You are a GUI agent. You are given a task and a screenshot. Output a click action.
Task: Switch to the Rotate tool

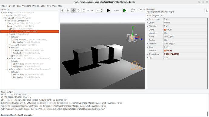pyautogui.click(x=79, y=11)
